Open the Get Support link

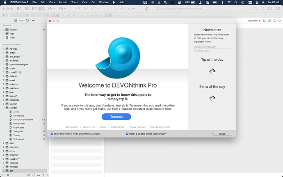(72, 127)
